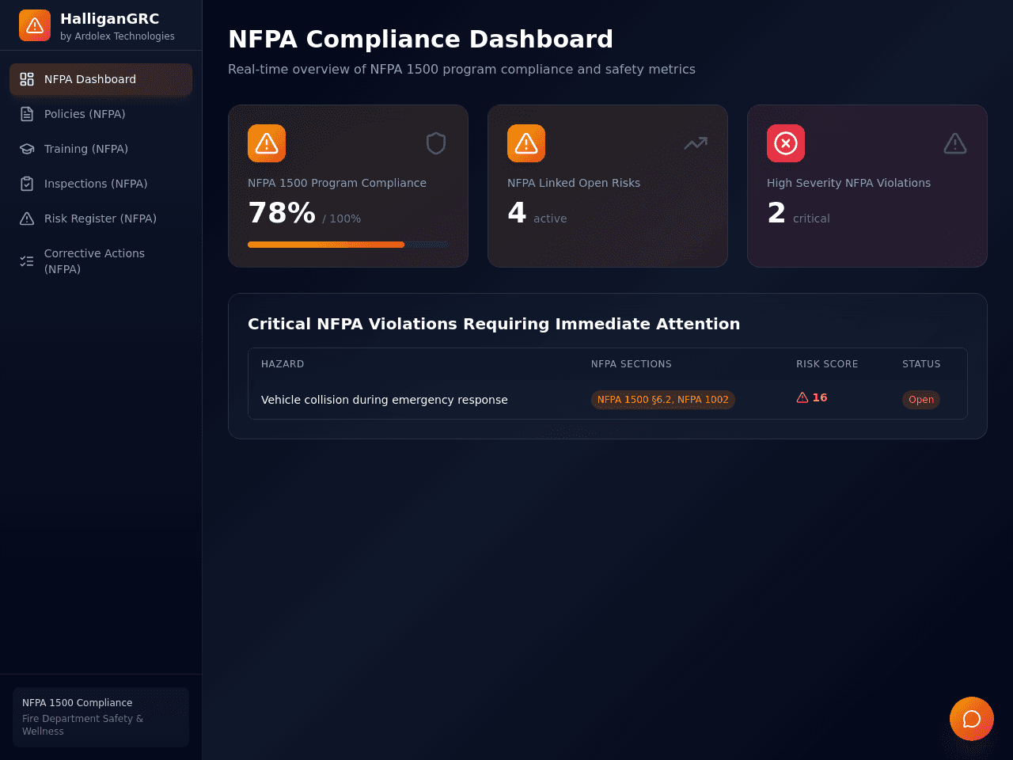Screen dimensions: 1013x760
Task: Click the gray triangle icon on Violations card
Action: tap(955, 143)
